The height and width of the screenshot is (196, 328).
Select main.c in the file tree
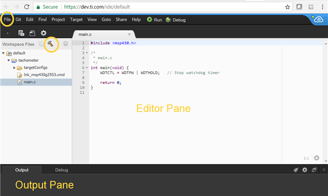pyautogui.click(x=30, y=82)
